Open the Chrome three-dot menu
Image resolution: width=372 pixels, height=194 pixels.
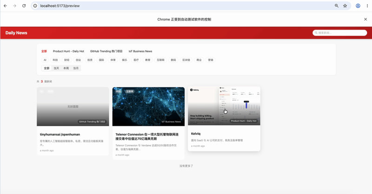(367, 6)
